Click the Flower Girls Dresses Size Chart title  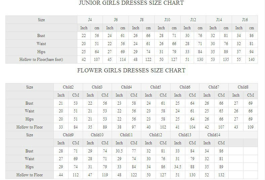click(x=131, y=71)
